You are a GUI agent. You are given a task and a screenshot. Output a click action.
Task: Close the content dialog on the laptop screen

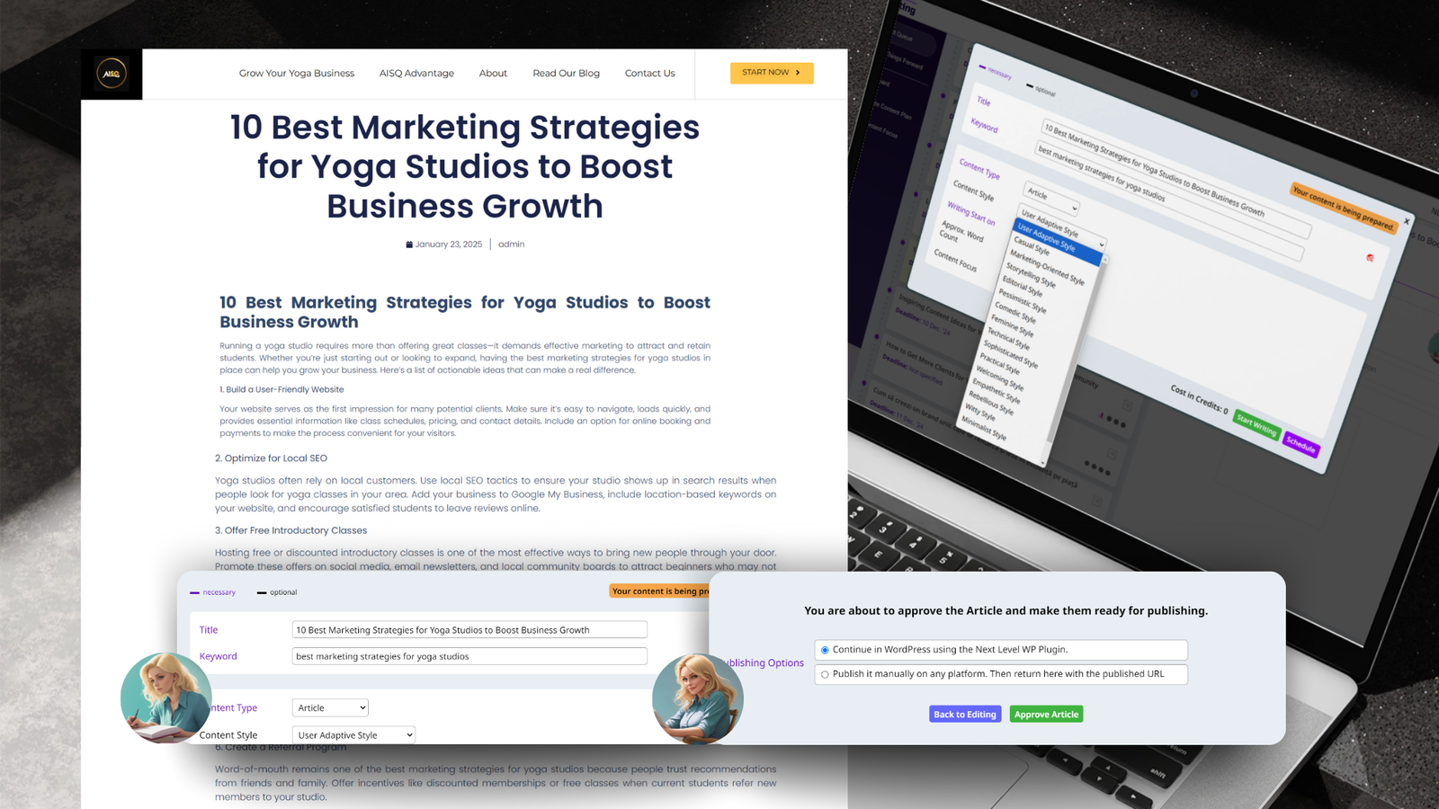coord(1407,221)
